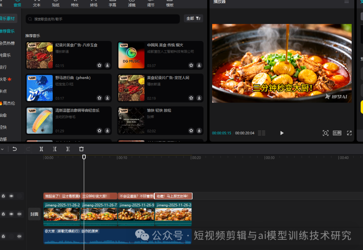Choose the 周杰伦 music category
This screenshot has width=363, height=250.
coord(8,103)
